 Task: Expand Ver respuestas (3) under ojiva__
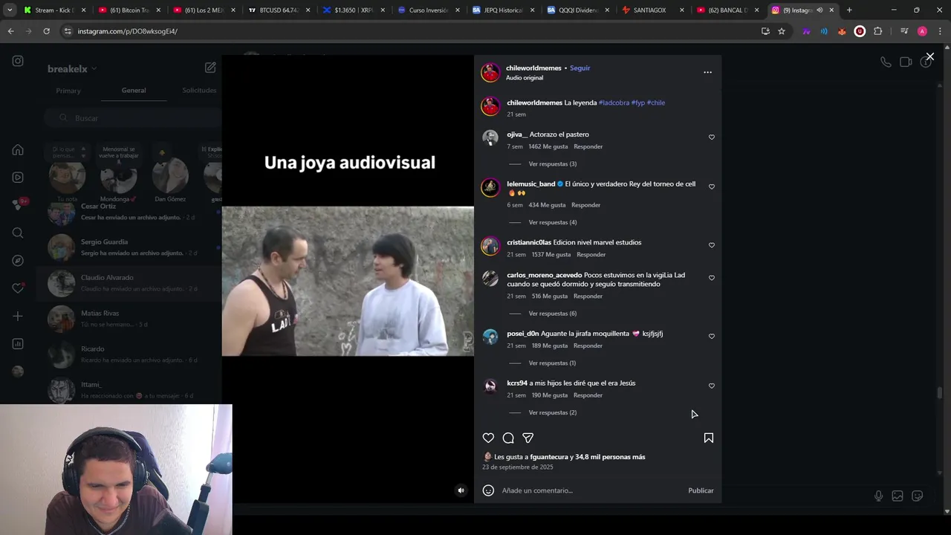(x=552, y=163)
